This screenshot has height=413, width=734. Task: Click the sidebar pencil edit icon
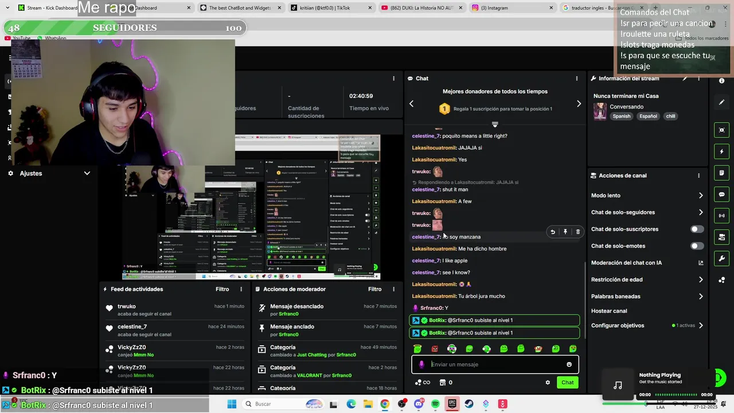coord(722,102)
